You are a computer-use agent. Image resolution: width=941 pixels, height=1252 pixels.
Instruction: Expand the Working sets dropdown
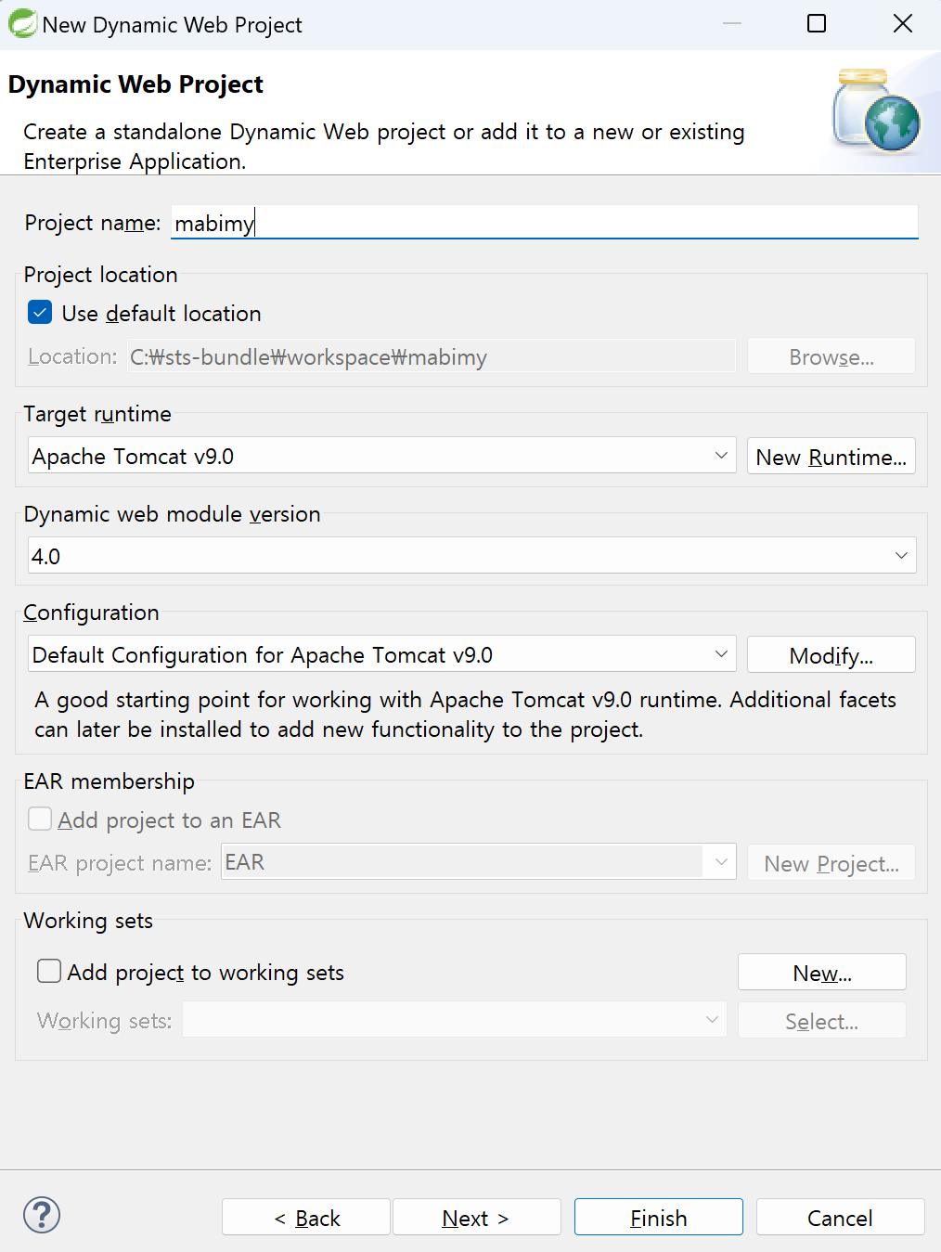[455, 1020]
